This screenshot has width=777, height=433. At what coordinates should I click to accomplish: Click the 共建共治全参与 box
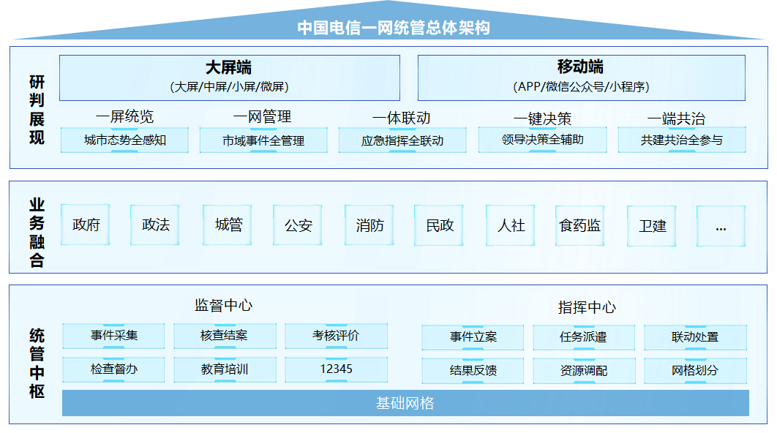[x=681, y=140]
